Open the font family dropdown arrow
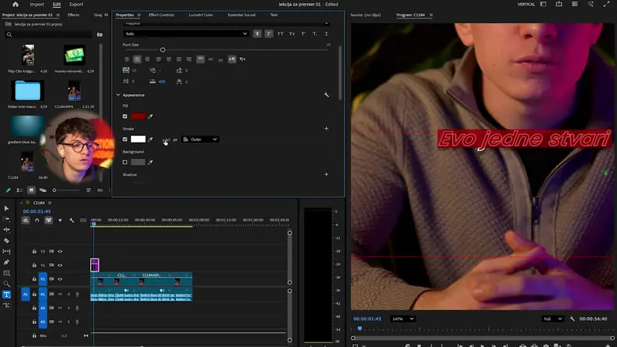Viewport: 617px width, 347px height. (x=326, y=24)
